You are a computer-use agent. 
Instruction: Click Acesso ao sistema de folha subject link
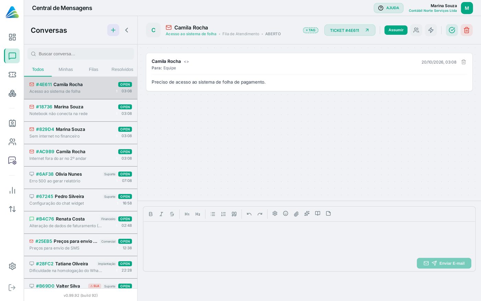[191, 34]
